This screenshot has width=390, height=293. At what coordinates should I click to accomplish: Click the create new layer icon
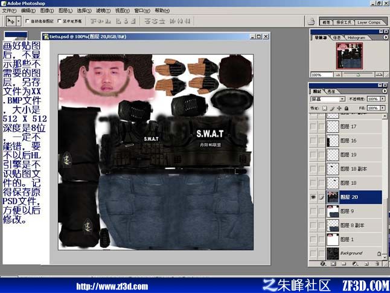(366, 263)
